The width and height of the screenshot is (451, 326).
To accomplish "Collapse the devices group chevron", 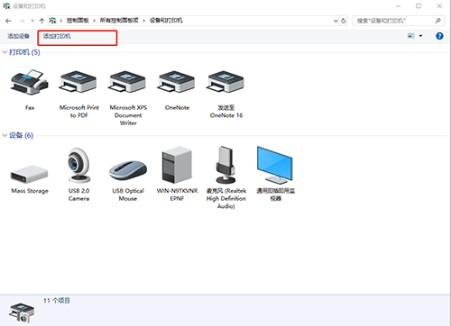I will point(5,135).
